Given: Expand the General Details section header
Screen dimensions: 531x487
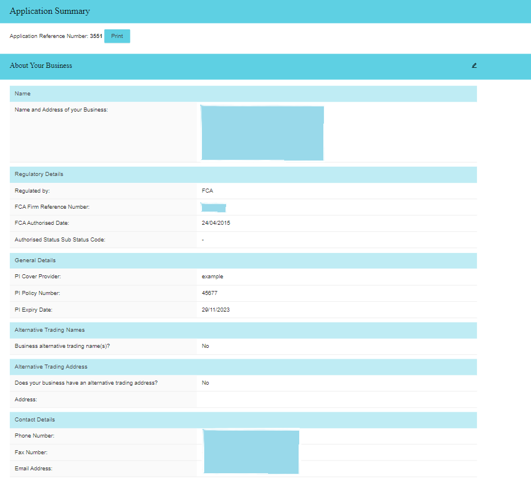Looking at the screenshot, I should pyautogui.click(x=242, y=260).
